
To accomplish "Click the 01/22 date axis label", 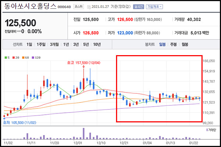I will tap(193, 143).
